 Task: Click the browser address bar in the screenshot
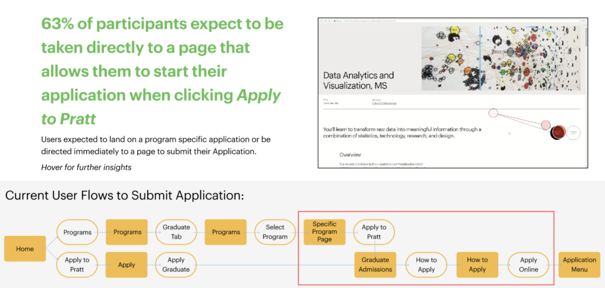(x=456, y=21)
